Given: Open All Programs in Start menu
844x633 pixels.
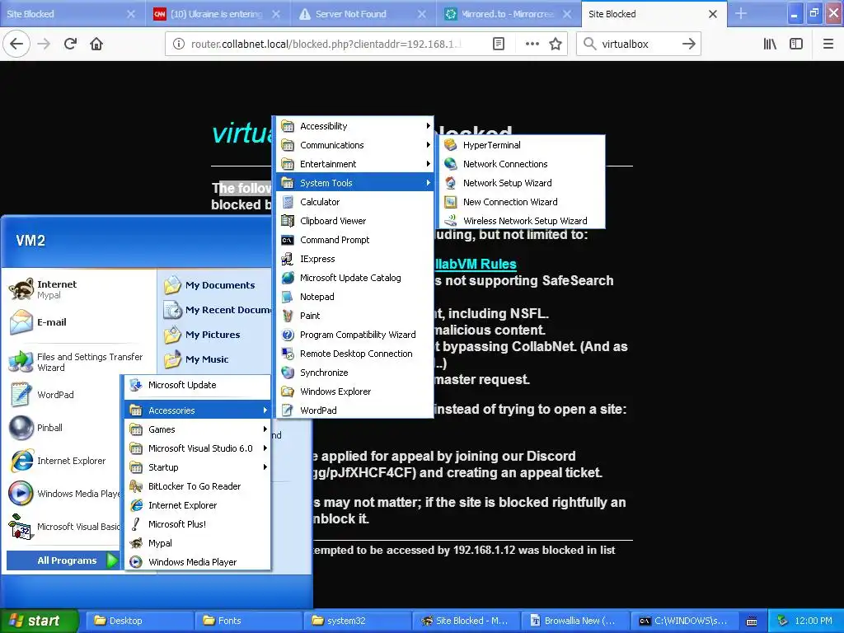Looking at the screenshot, I should pos(63,560).
